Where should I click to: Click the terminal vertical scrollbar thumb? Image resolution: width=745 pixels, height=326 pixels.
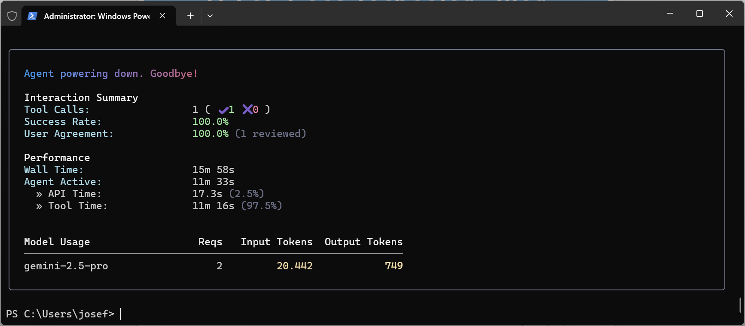pos(740,305)
